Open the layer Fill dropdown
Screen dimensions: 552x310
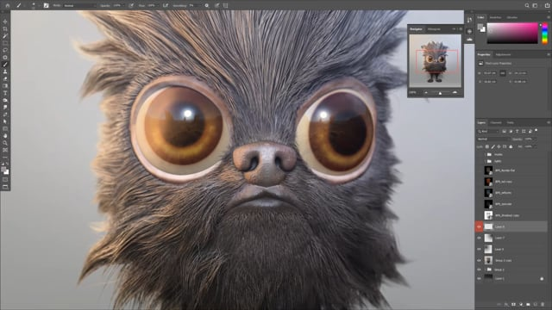pyautogui.click(x=530, y=146)
